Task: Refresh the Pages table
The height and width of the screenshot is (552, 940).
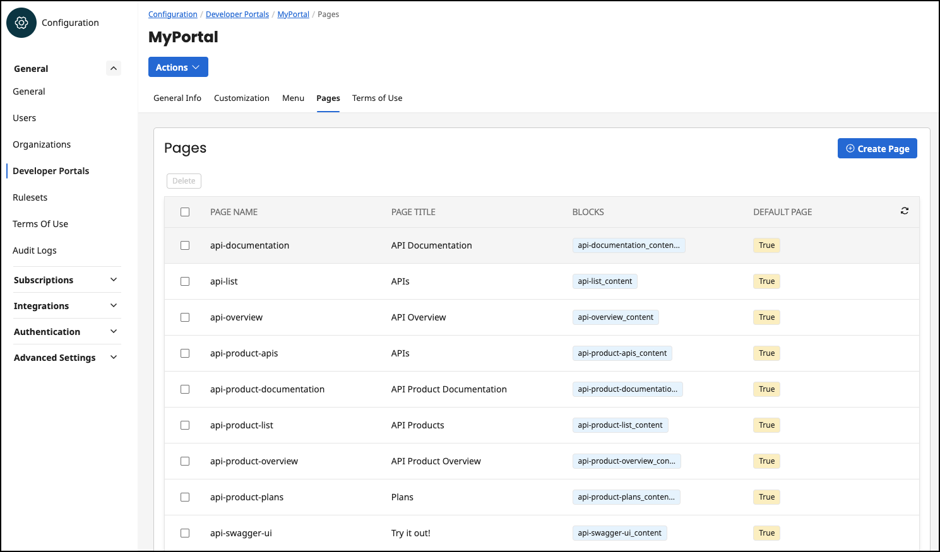Action: click(x=904, y=211)
